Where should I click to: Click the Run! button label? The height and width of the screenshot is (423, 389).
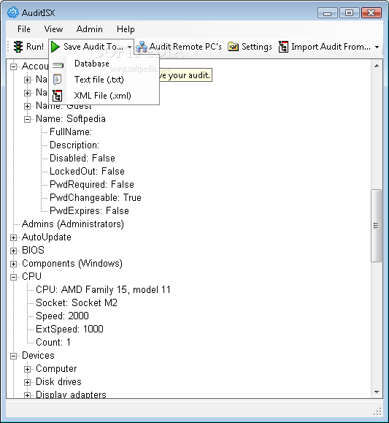(x=35, y=47)
